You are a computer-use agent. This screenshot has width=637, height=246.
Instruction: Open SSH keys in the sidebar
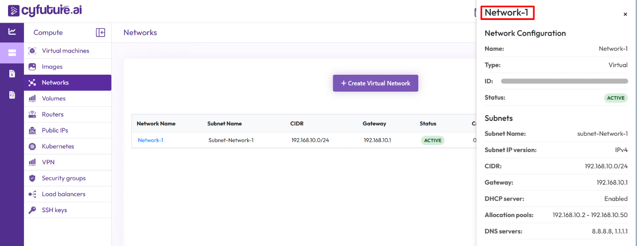click(x=54, y=210)
